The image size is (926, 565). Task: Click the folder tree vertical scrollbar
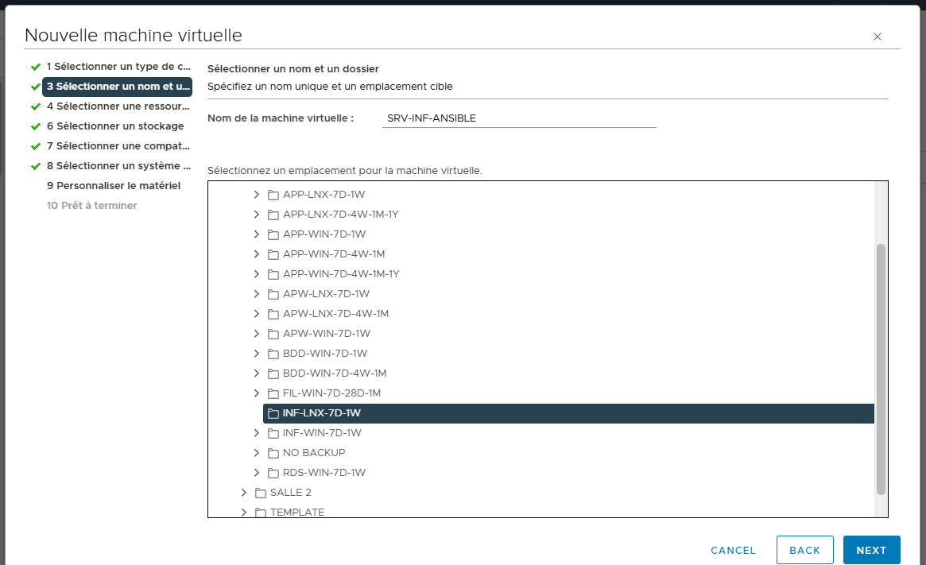click(881, 369)
